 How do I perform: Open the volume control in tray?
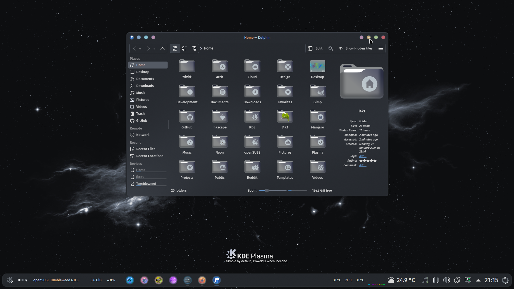(x=446, y=280)
